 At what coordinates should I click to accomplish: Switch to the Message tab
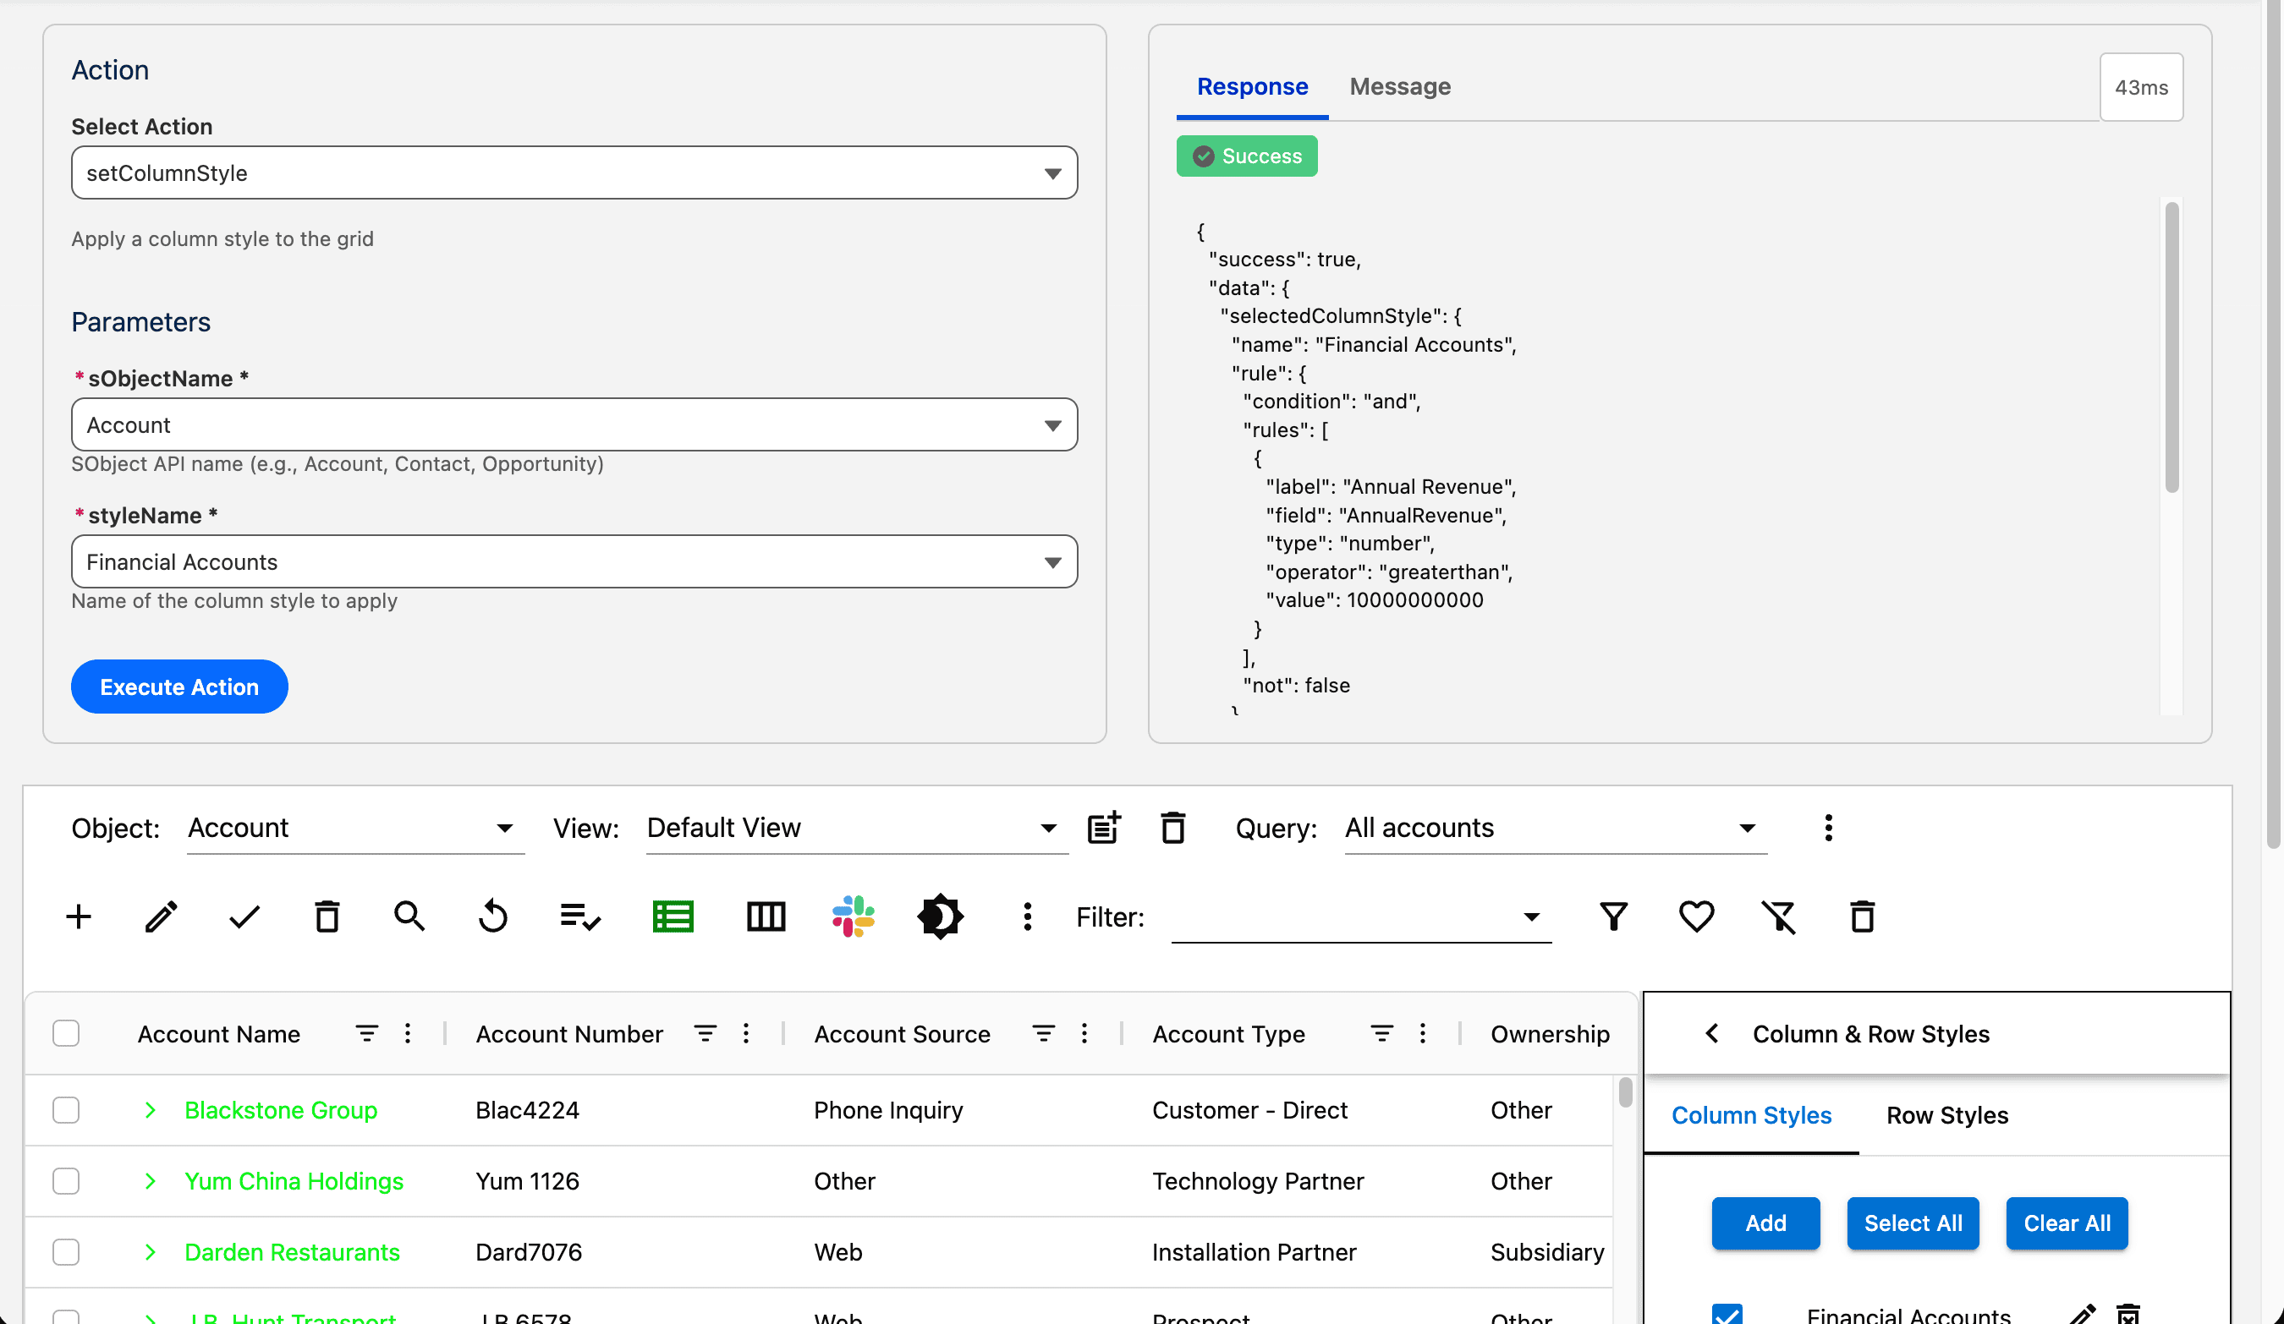(1399, 87)
